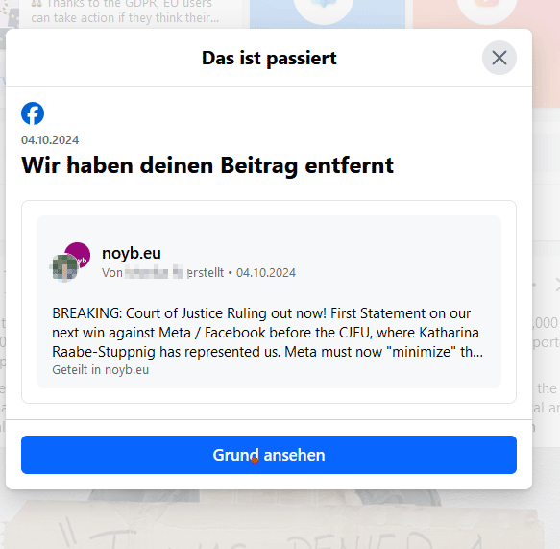
Task: Click the blue Facebook logo icon
Action: 33,113
